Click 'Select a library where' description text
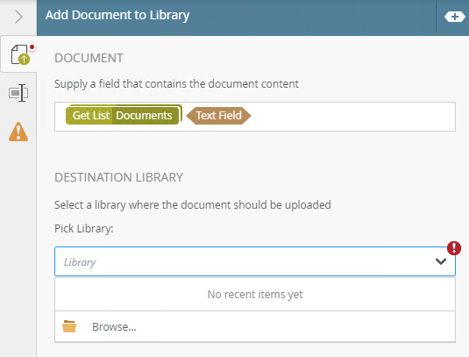 coord(193,205)
